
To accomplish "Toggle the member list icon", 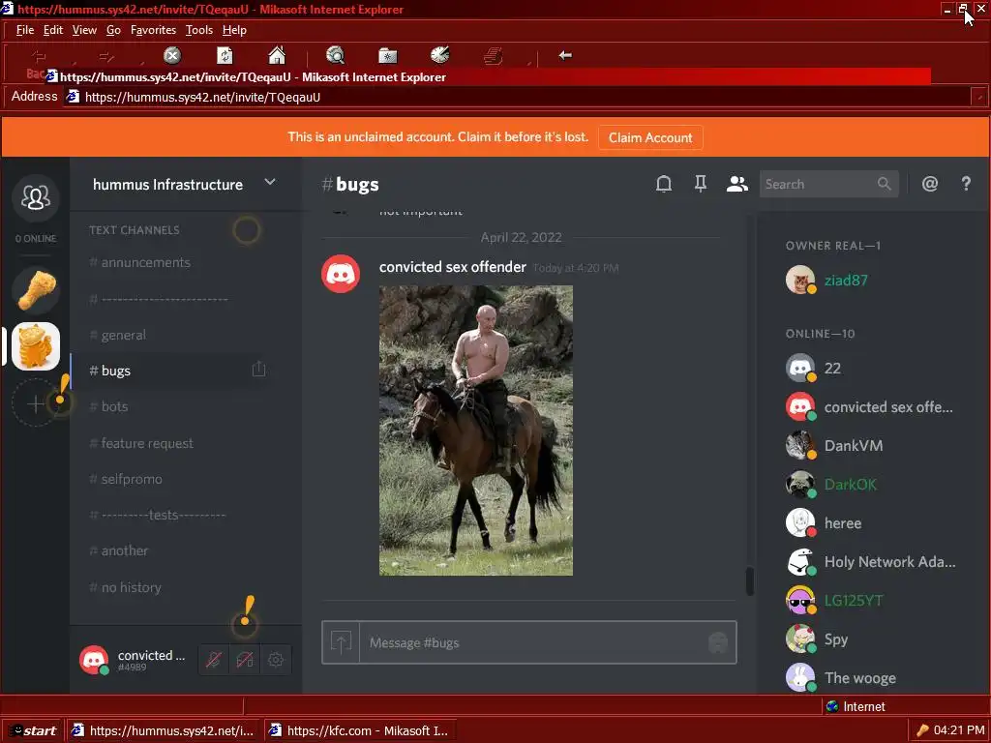I will point(736,184).
